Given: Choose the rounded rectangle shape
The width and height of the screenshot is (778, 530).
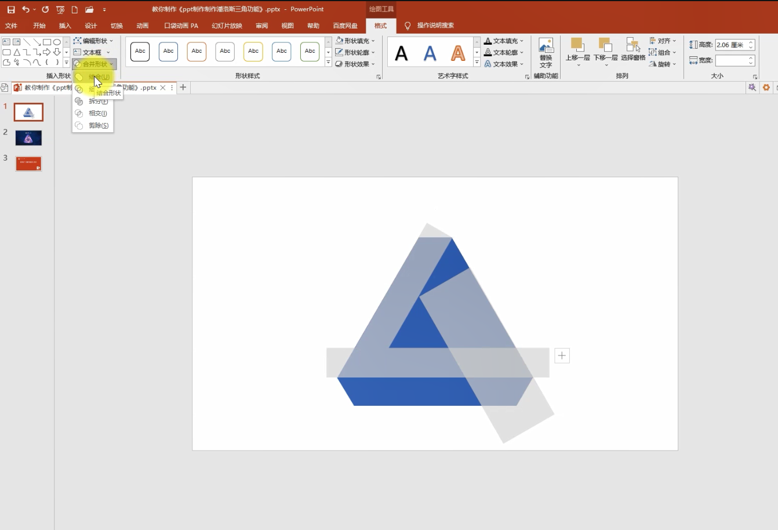Looking at the screenshot, I should pyautogui.click(x=6, y=52).
